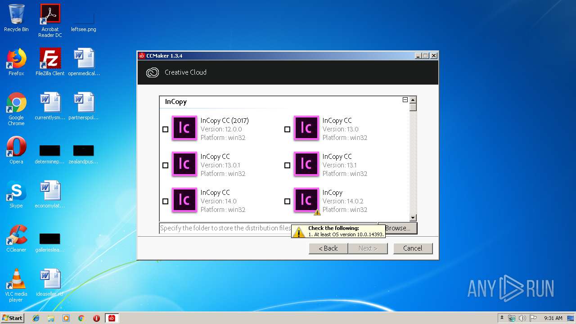Screen dimensions: 576x324
Task: Click the warning triangle on InCopy 14.0.2
Action: [x=317, y=212]
